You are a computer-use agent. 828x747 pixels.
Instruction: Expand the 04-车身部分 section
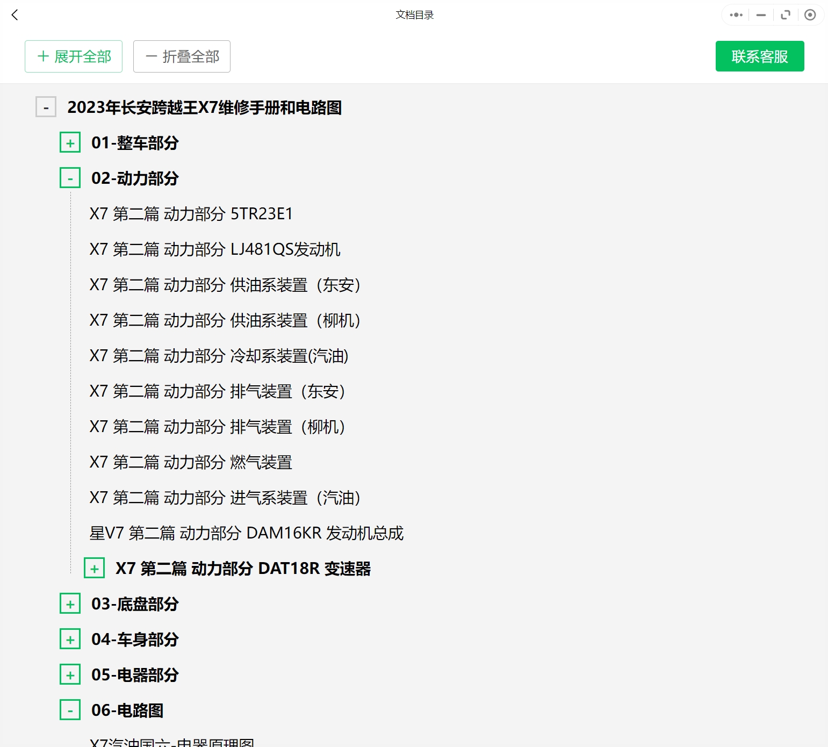coord(70,640)
